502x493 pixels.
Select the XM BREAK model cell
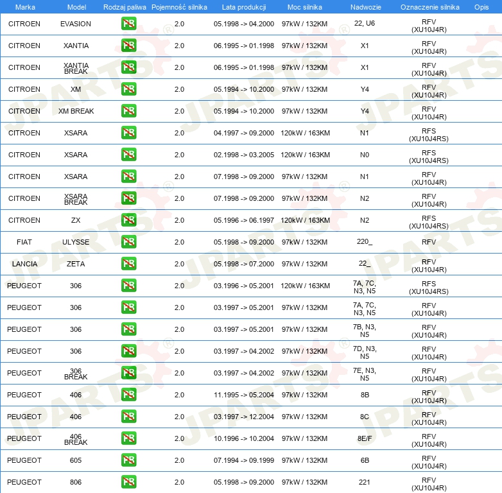click(76, 111)
